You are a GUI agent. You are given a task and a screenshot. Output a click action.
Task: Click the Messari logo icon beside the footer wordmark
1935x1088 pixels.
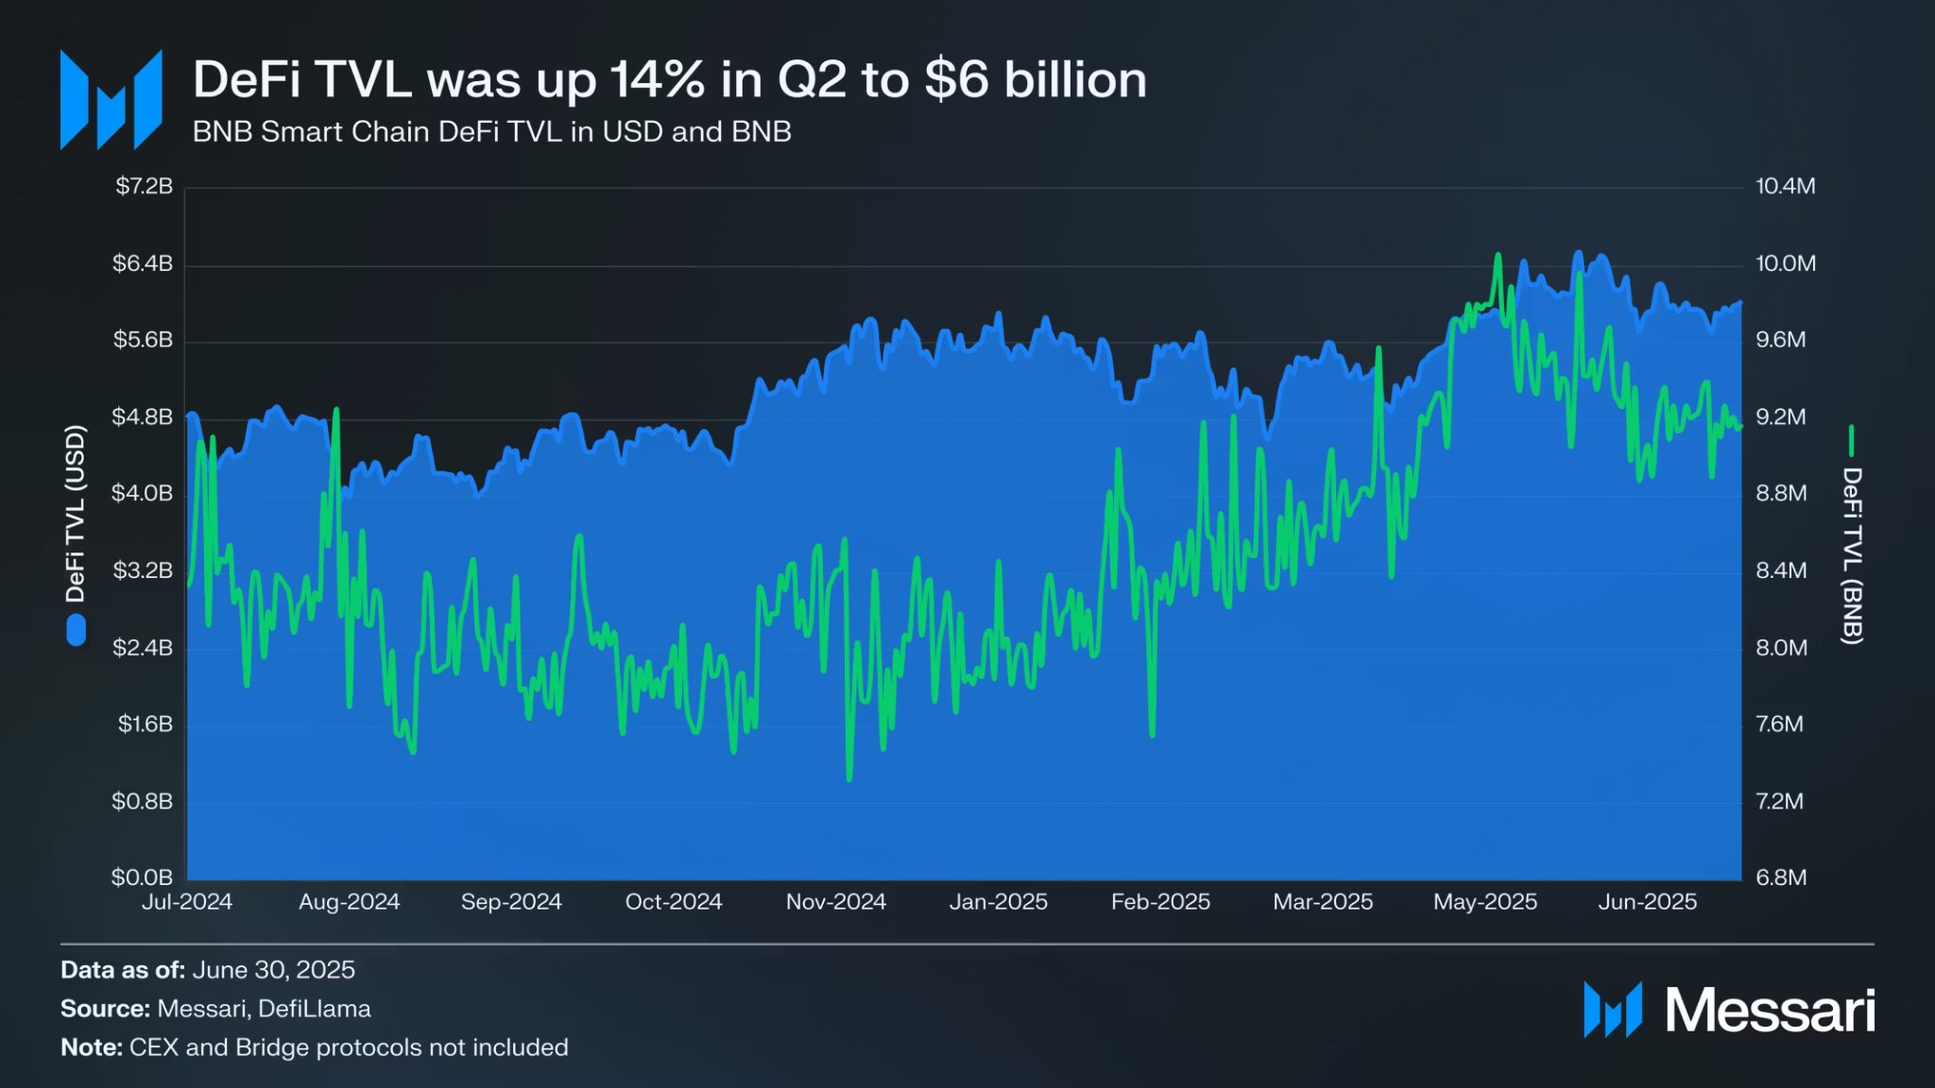(1612, 1010)
